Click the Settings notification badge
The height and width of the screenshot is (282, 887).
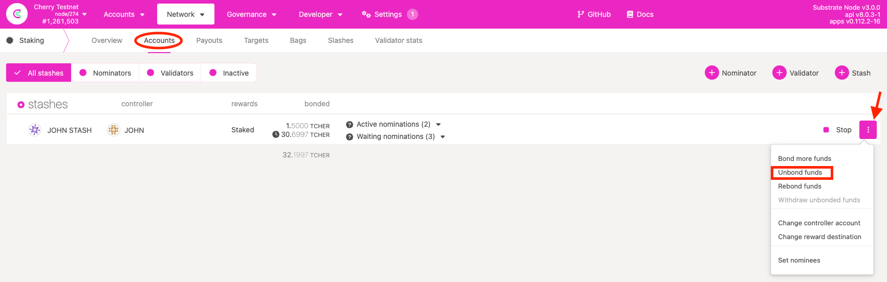[x=413, y=14]
